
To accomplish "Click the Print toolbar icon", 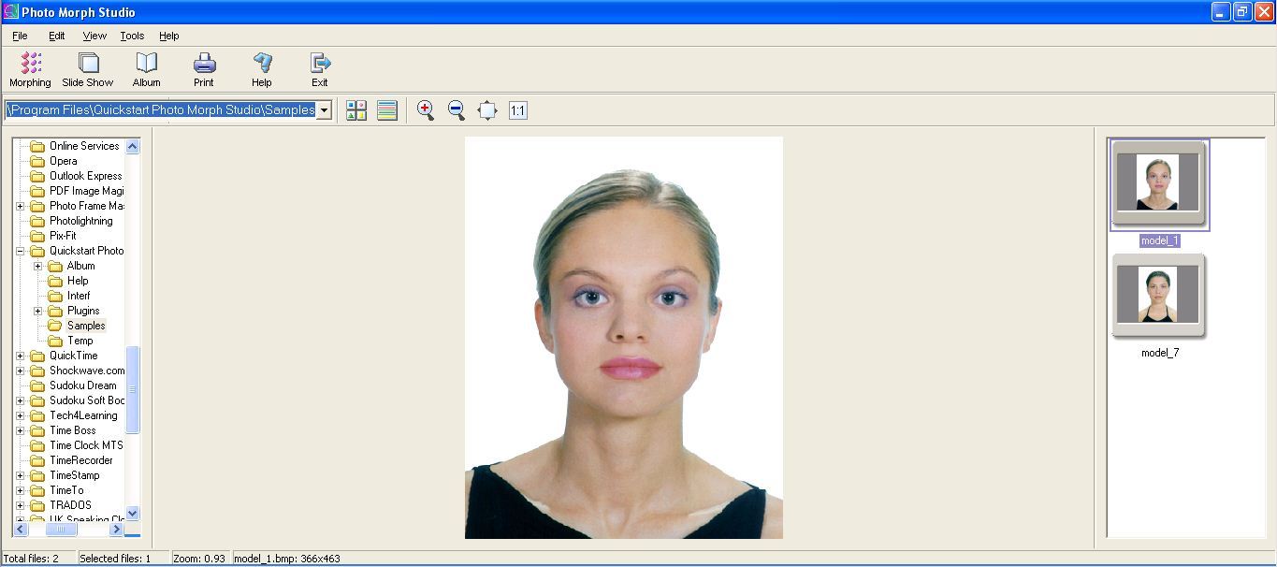I will tap(204, 69).
